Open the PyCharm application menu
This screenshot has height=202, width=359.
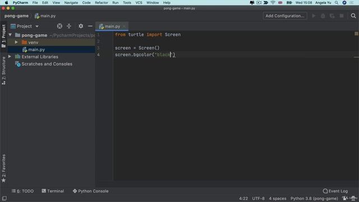point(20,3)
